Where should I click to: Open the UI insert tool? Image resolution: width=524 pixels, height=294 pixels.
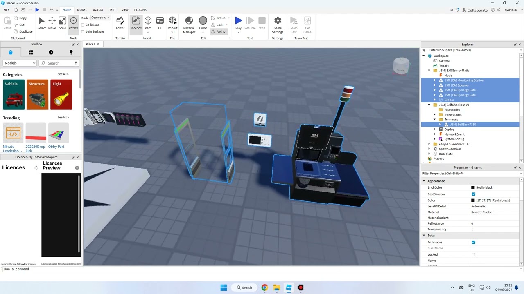point(160,23)
